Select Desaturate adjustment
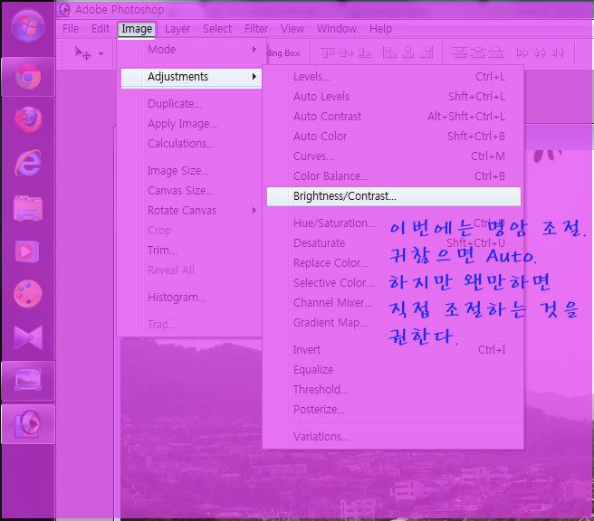Screen dimensions: 594x521 [319, 243]
